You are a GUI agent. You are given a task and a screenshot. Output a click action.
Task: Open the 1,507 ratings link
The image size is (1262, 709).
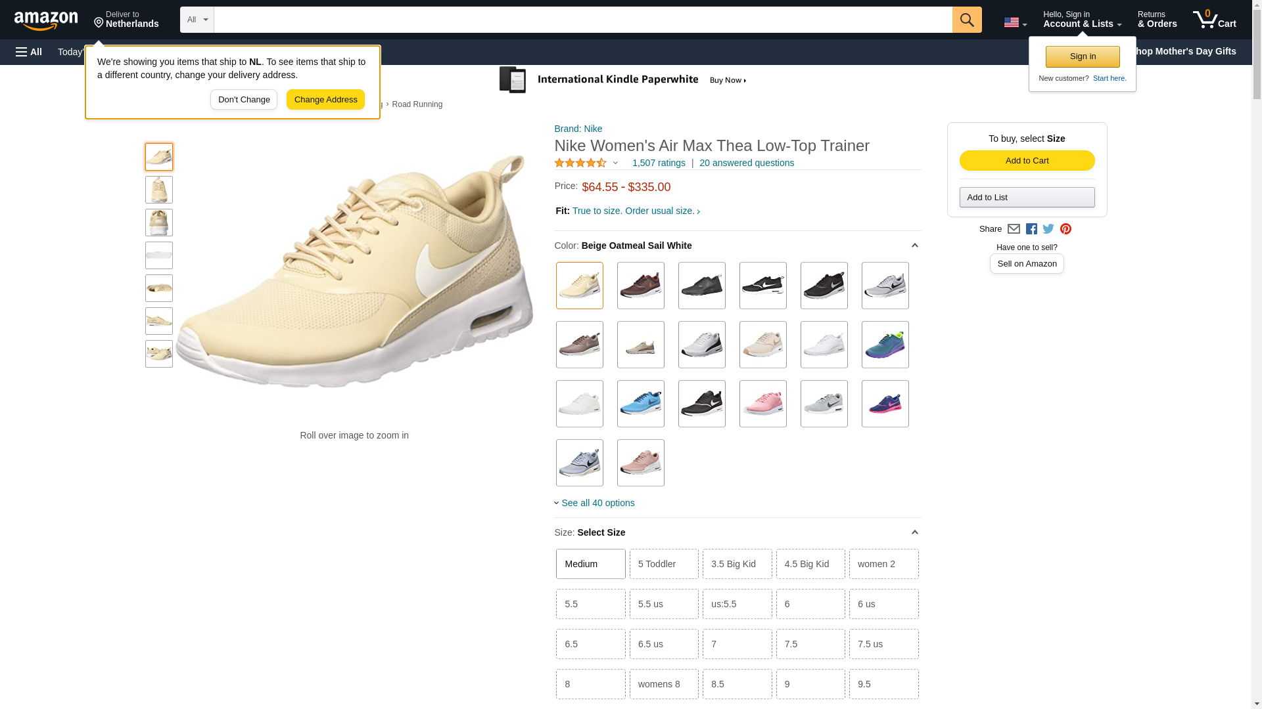pos(658,163)
